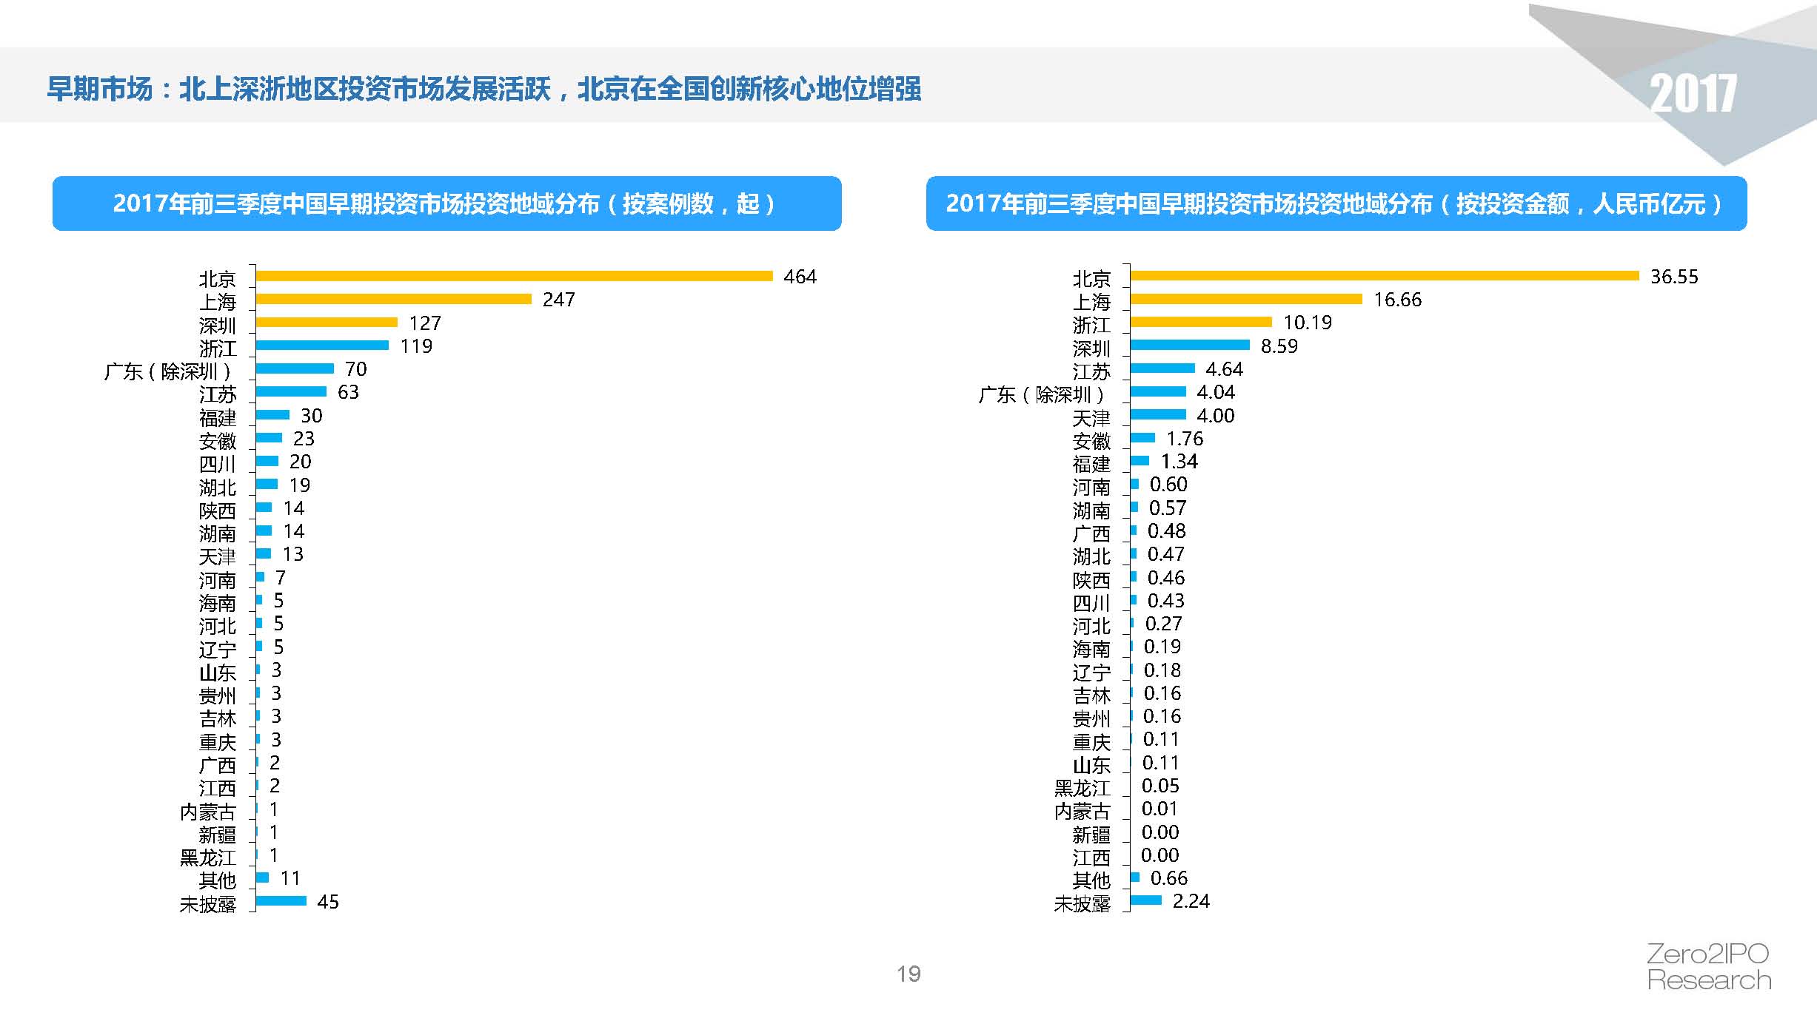Click the Shanghai bar labeled 247
This screenshot has width=1817, height=1021.
(x=393, y=299)
